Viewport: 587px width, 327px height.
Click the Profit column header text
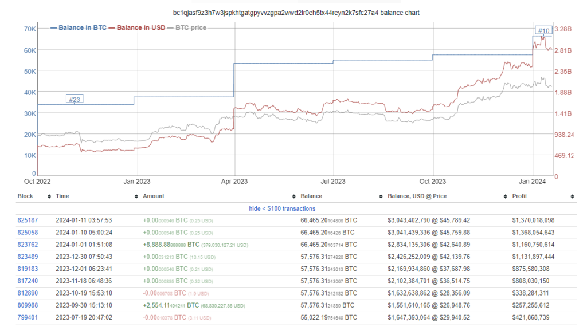click(519, 196)
